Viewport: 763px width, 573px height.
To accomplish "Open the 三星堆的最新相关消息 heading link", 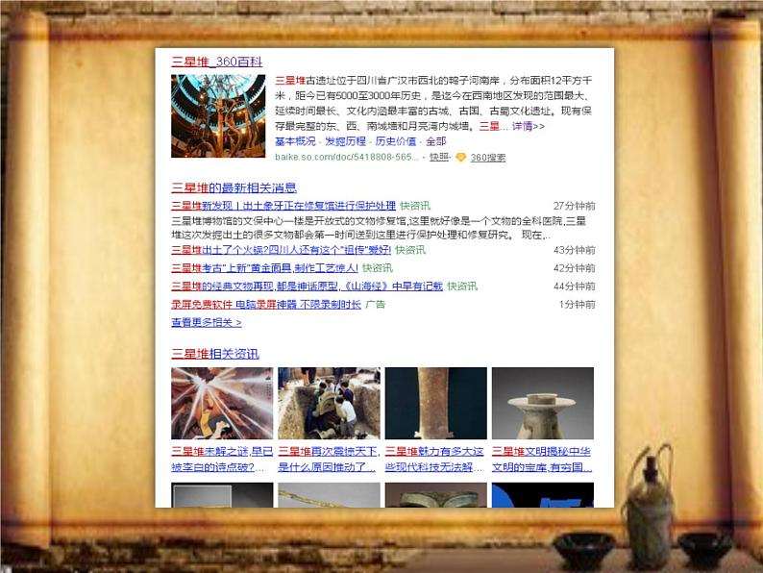I will 234,187.
